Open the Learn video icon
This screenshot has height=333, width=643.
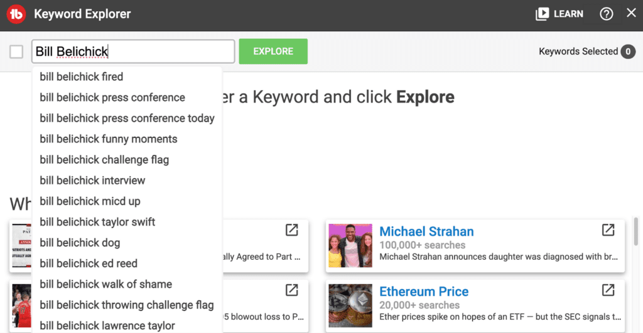[x=542, y=14]
